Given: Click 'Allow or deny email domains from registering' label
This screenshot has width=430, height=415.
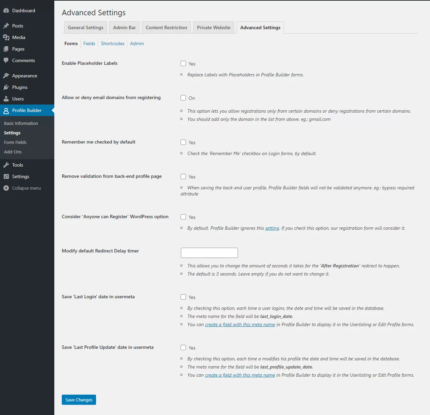Looking at the screenshot, I should coord(111,97).
